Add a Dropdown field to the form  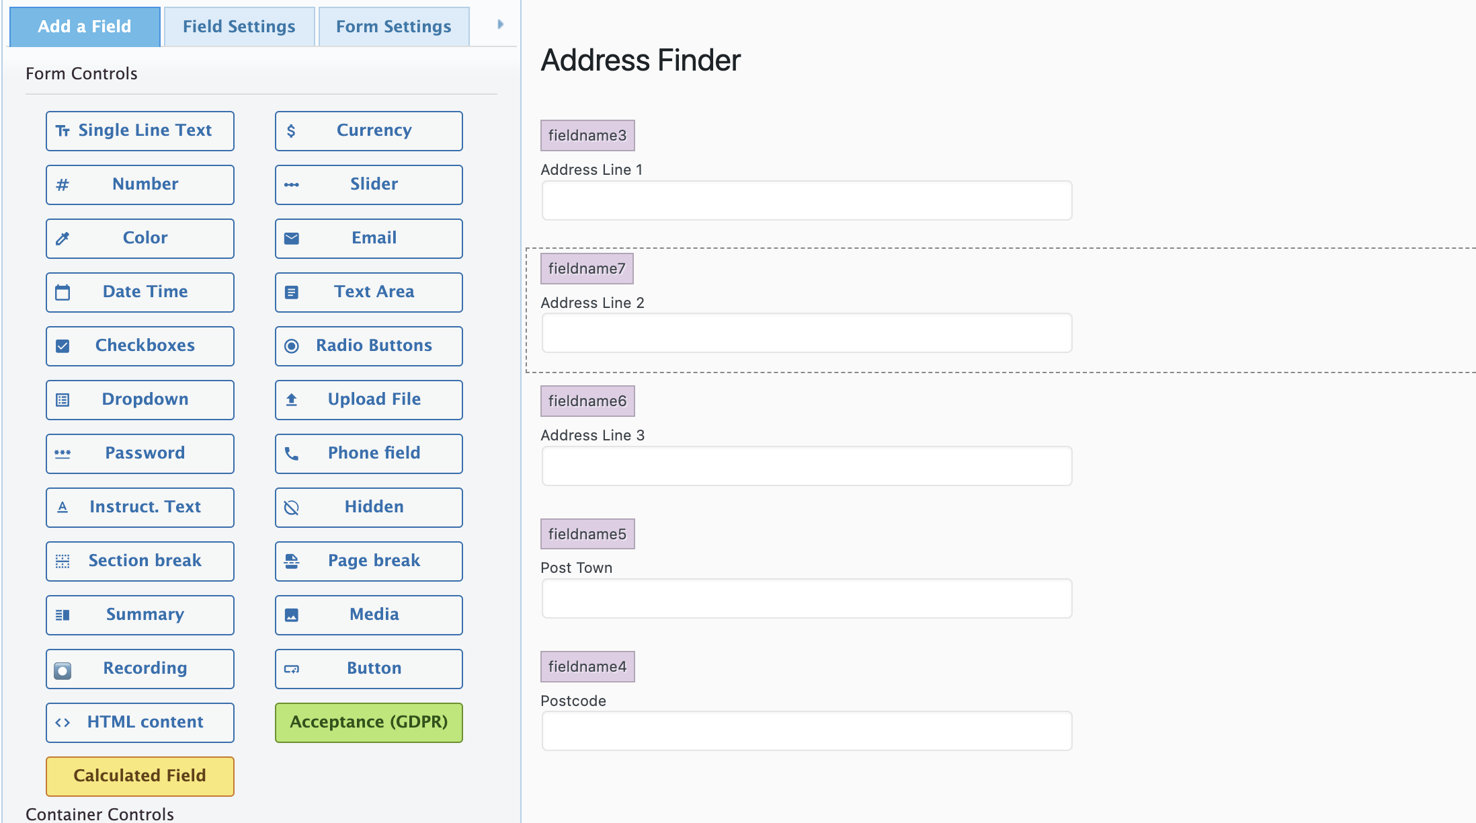point(139,399)
